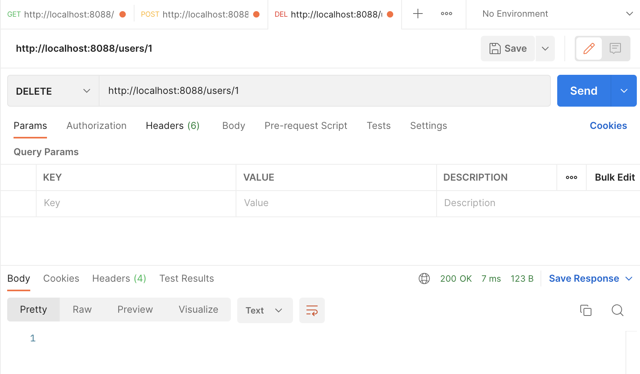Copy the response body with the copy icon
Image resolution: width=640 pixels, height=374 pixels.
point(586,310)
